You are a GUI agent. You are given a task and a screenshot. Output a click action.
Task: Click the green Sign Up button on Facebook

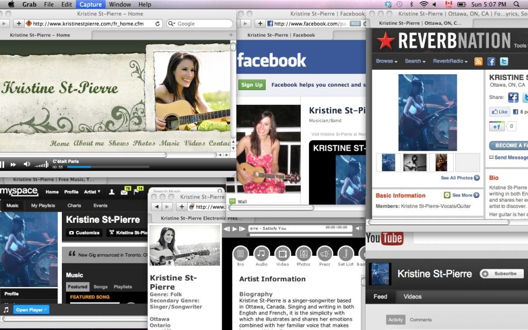click(x=252, y=85)
